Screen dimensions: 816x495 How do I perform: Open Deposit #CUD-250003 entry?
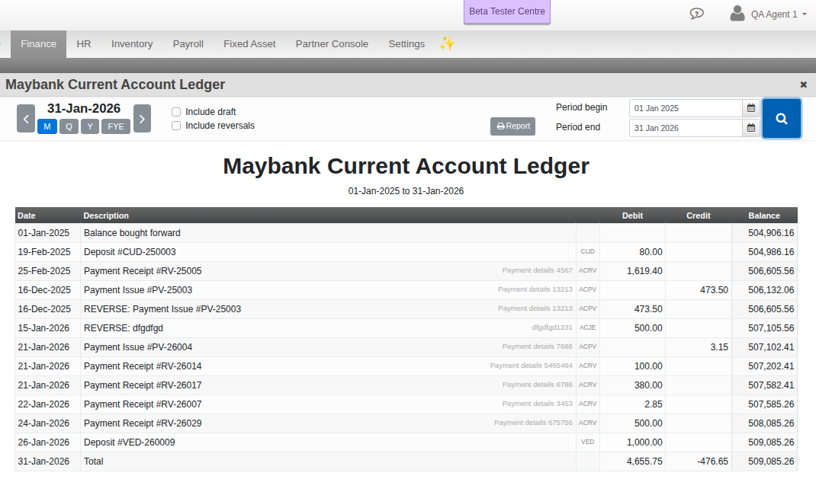pyautogui.click(x=130, y=252)
